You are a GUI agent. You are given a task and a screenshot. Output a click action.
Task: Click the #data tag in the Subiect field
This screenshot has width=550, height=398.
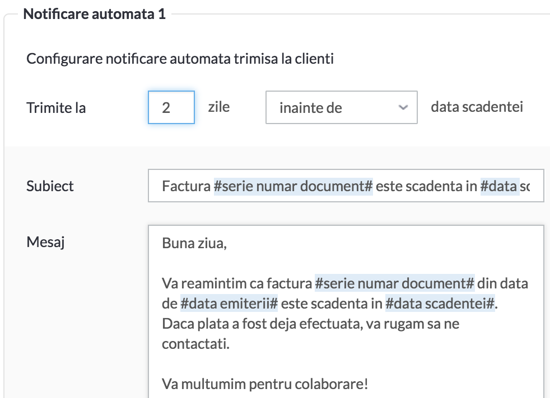point(498,186)
